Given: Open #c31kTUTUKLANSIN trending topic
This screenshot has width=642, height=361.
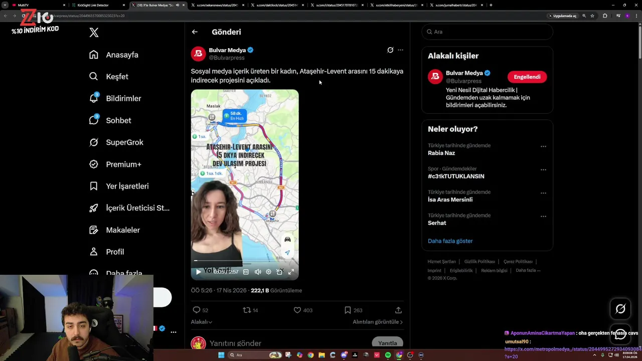Looking at the screenshot, I should coord(456,176).
